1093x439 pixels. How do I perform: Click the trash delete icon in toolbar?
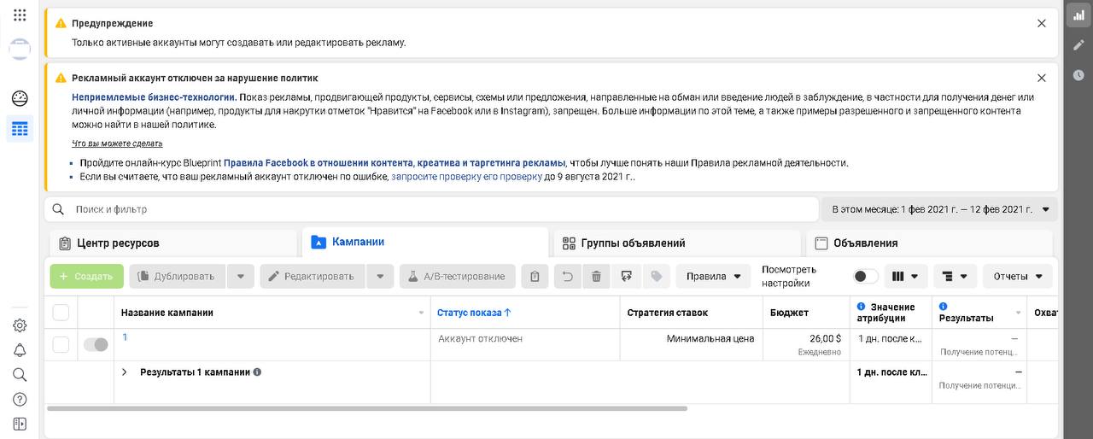pos(596,277)
